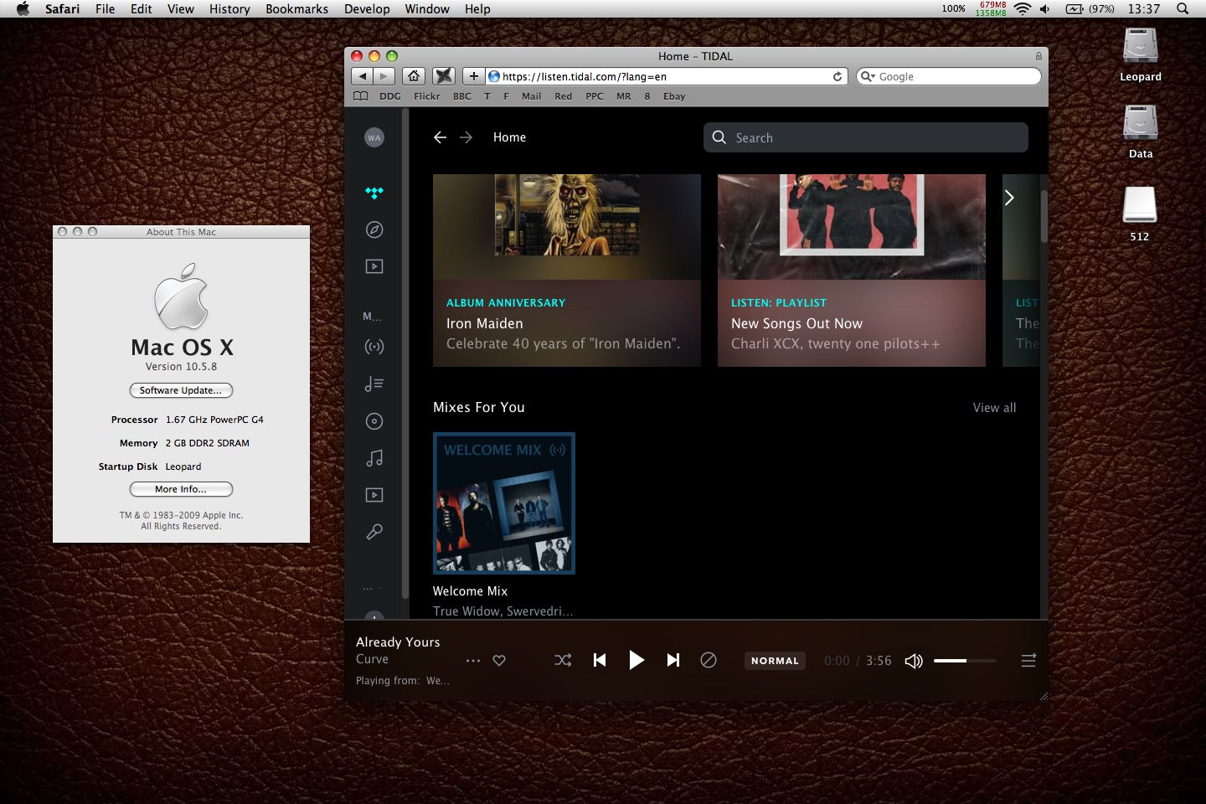1206x804 pixels.
Task: Toggle shuffle playback
Action: [563, 661]
